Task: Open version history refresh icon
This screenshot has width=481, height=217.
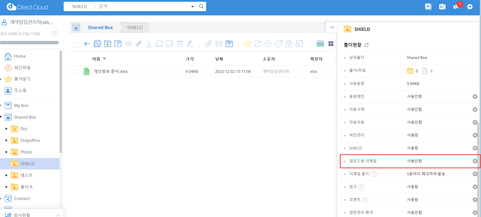Action: (x=258, y=44)
